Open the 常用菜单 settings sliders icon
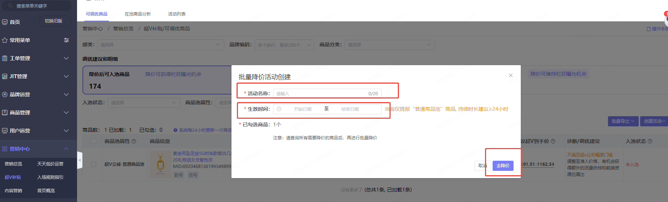The width and height of the screenshot is (668, 202). click(x=66, y=40)
